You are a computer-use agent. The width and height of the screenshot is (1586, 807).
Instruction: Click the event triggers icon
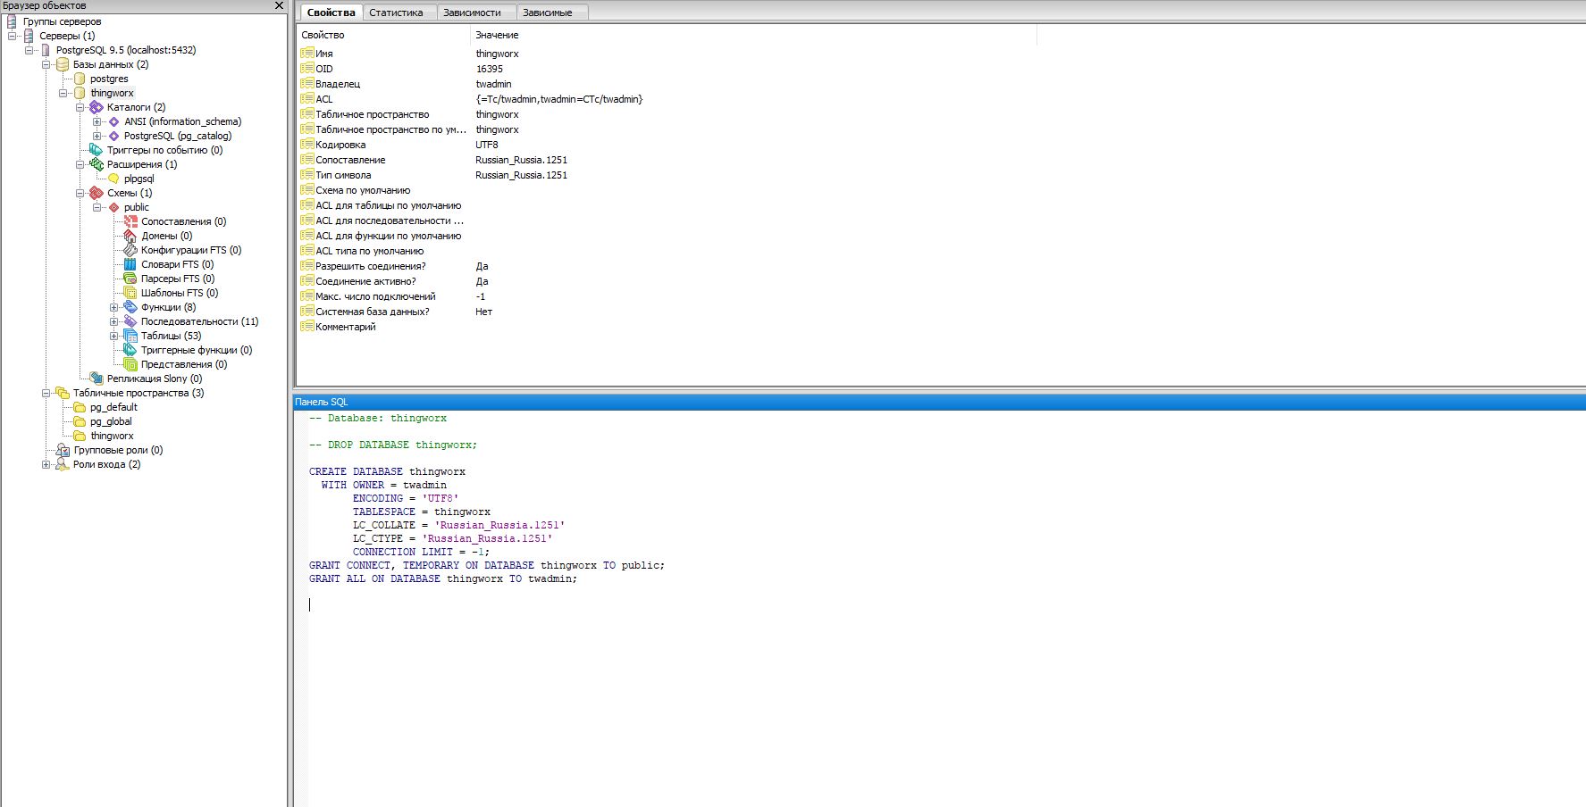coord(97,150)
